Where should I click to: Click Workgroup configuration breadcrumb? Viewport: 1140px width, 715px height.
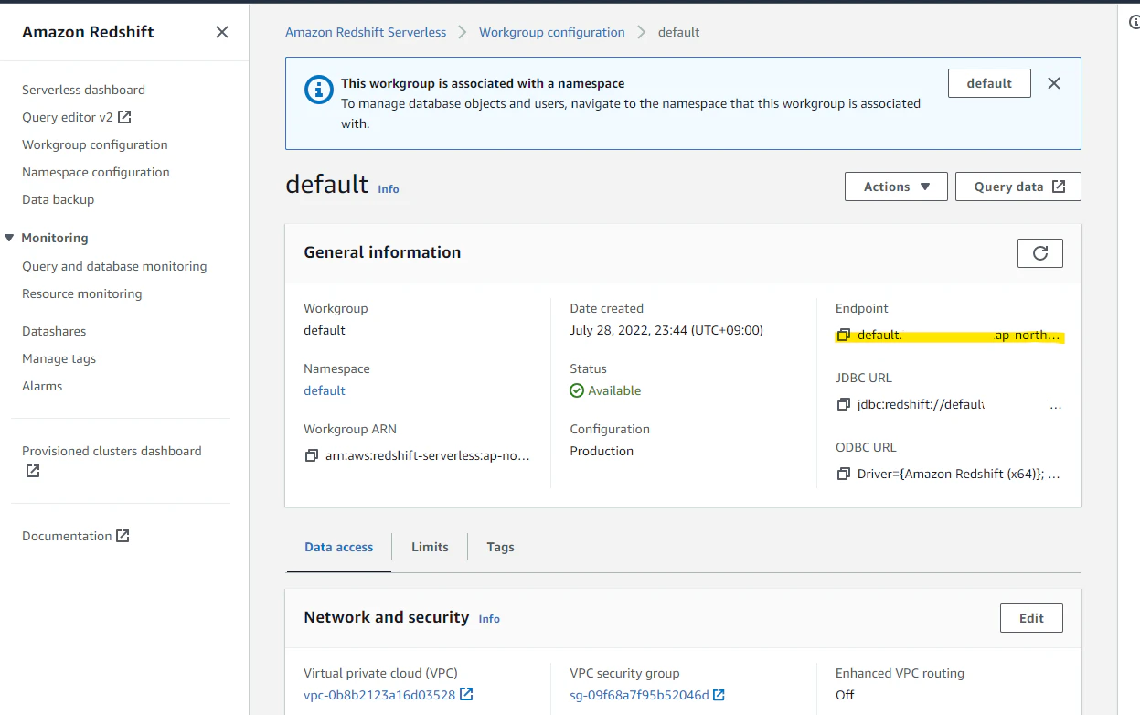552,32
